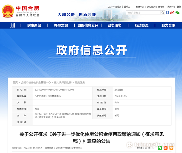Open the 政府信息公开 menu
Screen dimensions: 182x153
click(x=88, y=25)
